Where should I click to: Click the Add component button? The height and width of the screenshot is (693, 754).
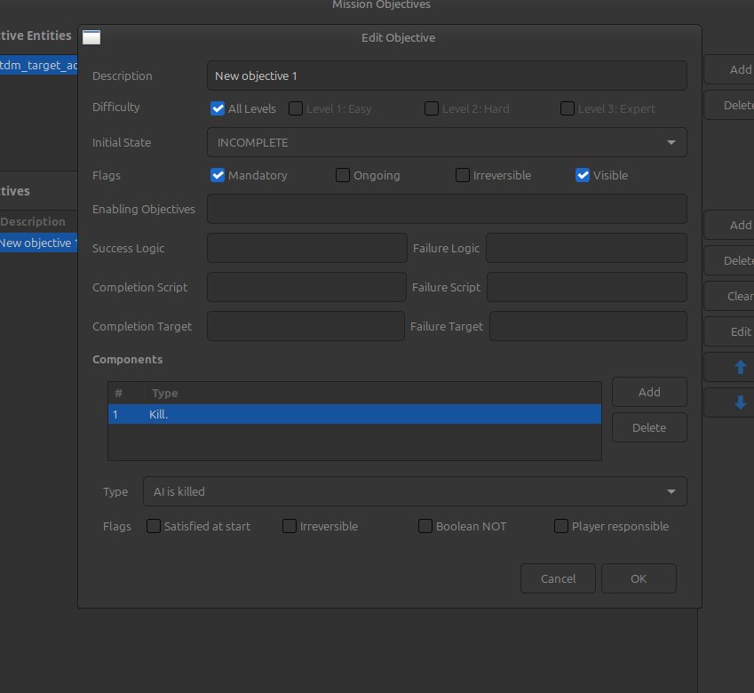(x=648, y=392)
